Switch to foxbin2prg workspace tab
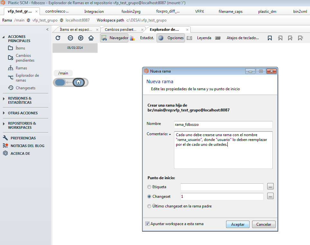This screenshot has height=245, width=310. (131, 12)
